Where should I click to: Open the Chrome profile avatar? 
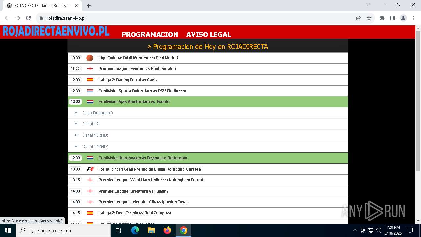click(x=403, y=18)
